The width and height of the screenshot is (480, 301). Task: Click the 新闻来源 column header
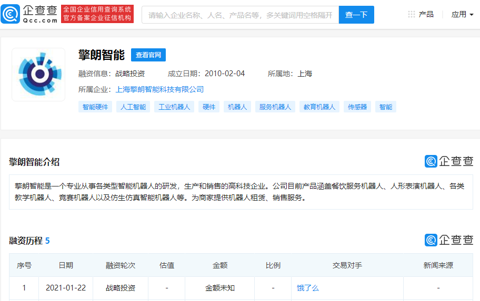[x=438, y=265]
